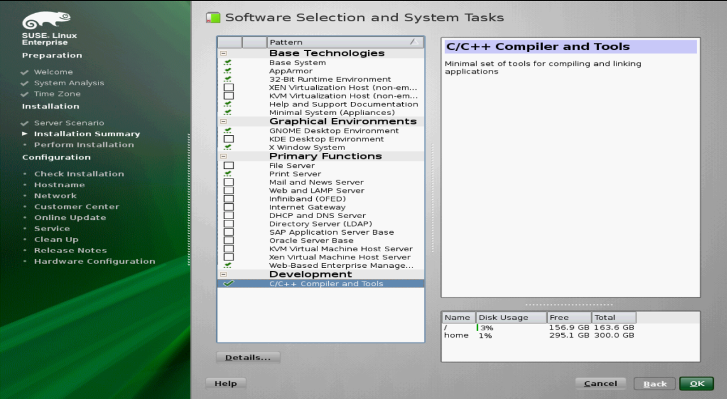Select the Mail and News Server checkbox

tap(229, 183)
